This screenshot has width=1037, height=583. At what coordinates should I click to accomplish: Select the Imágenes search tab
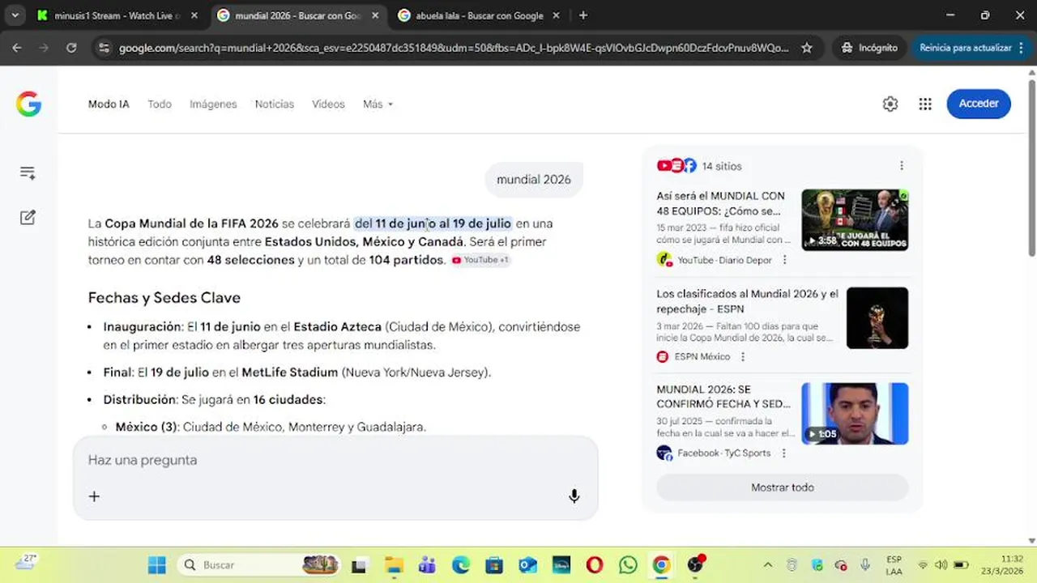(x=213, y=104)
